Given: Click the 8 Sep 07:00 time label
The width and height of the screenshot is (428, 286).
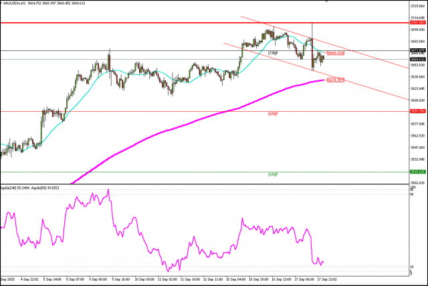Looking at the screenshot, I should click(75, 279).
